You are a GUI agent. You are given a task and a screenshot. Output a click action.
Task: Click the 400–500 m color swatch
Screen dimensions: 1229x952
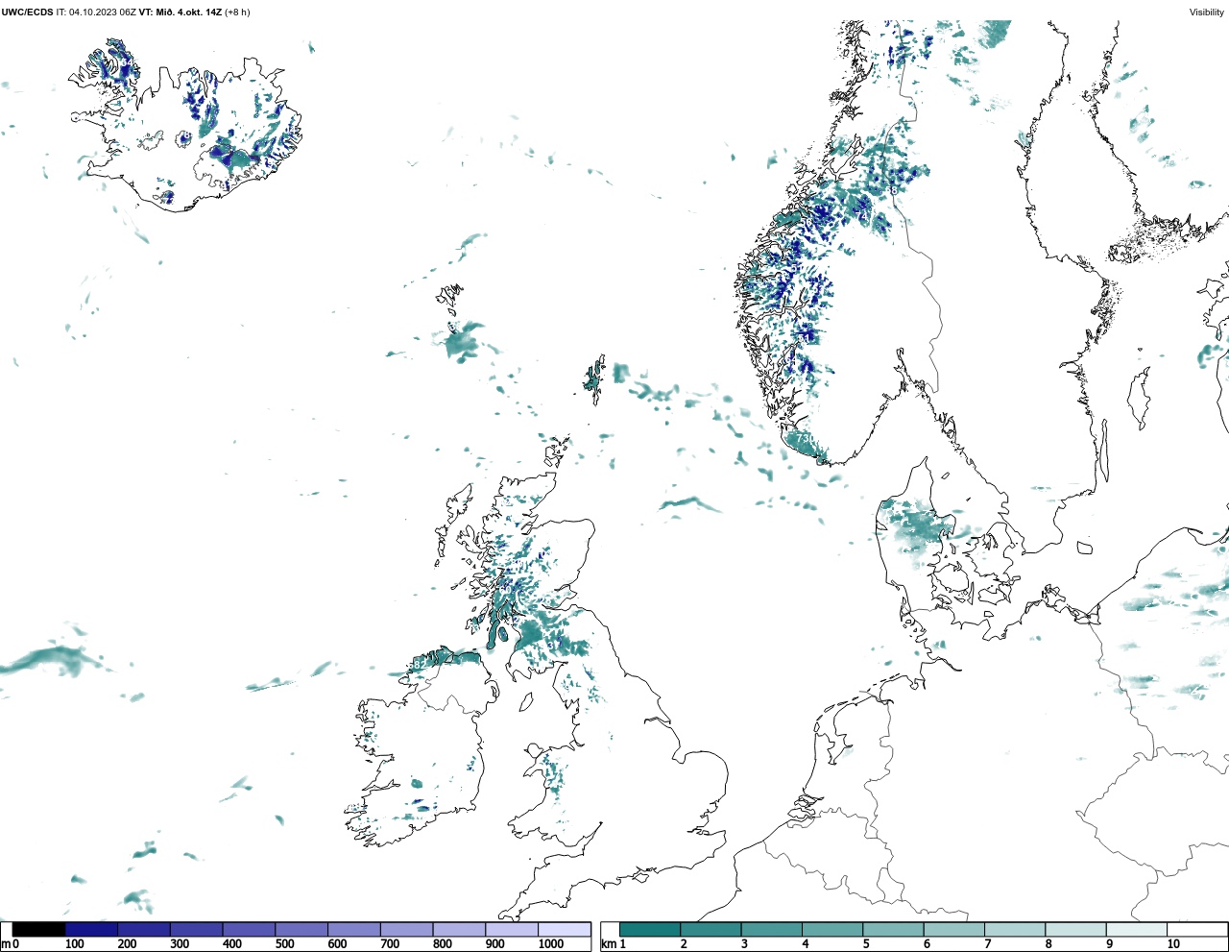249,930
